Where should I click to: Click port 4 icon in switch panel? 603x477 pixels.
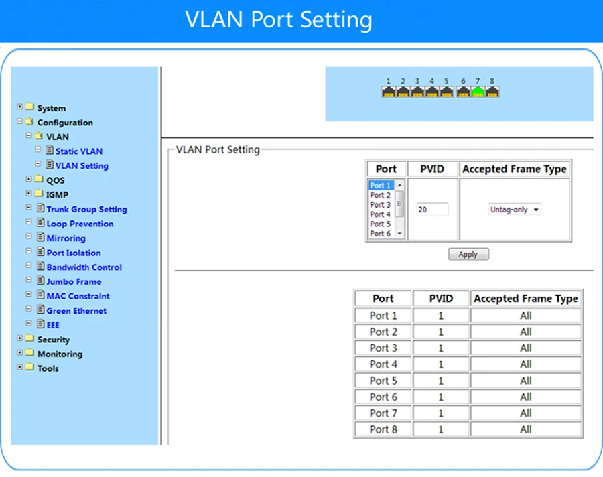tap(432, 92)
